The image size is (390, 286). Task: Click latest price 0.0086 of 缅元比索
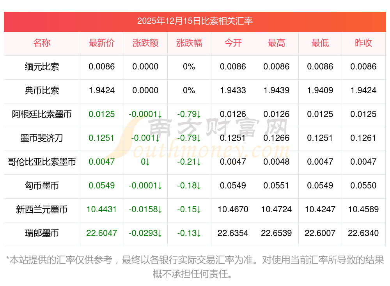tap(102, 67)
